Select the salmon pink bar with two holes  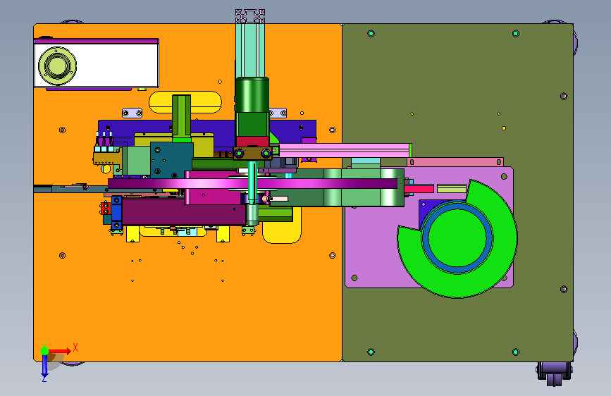click(x=455, y=162)
